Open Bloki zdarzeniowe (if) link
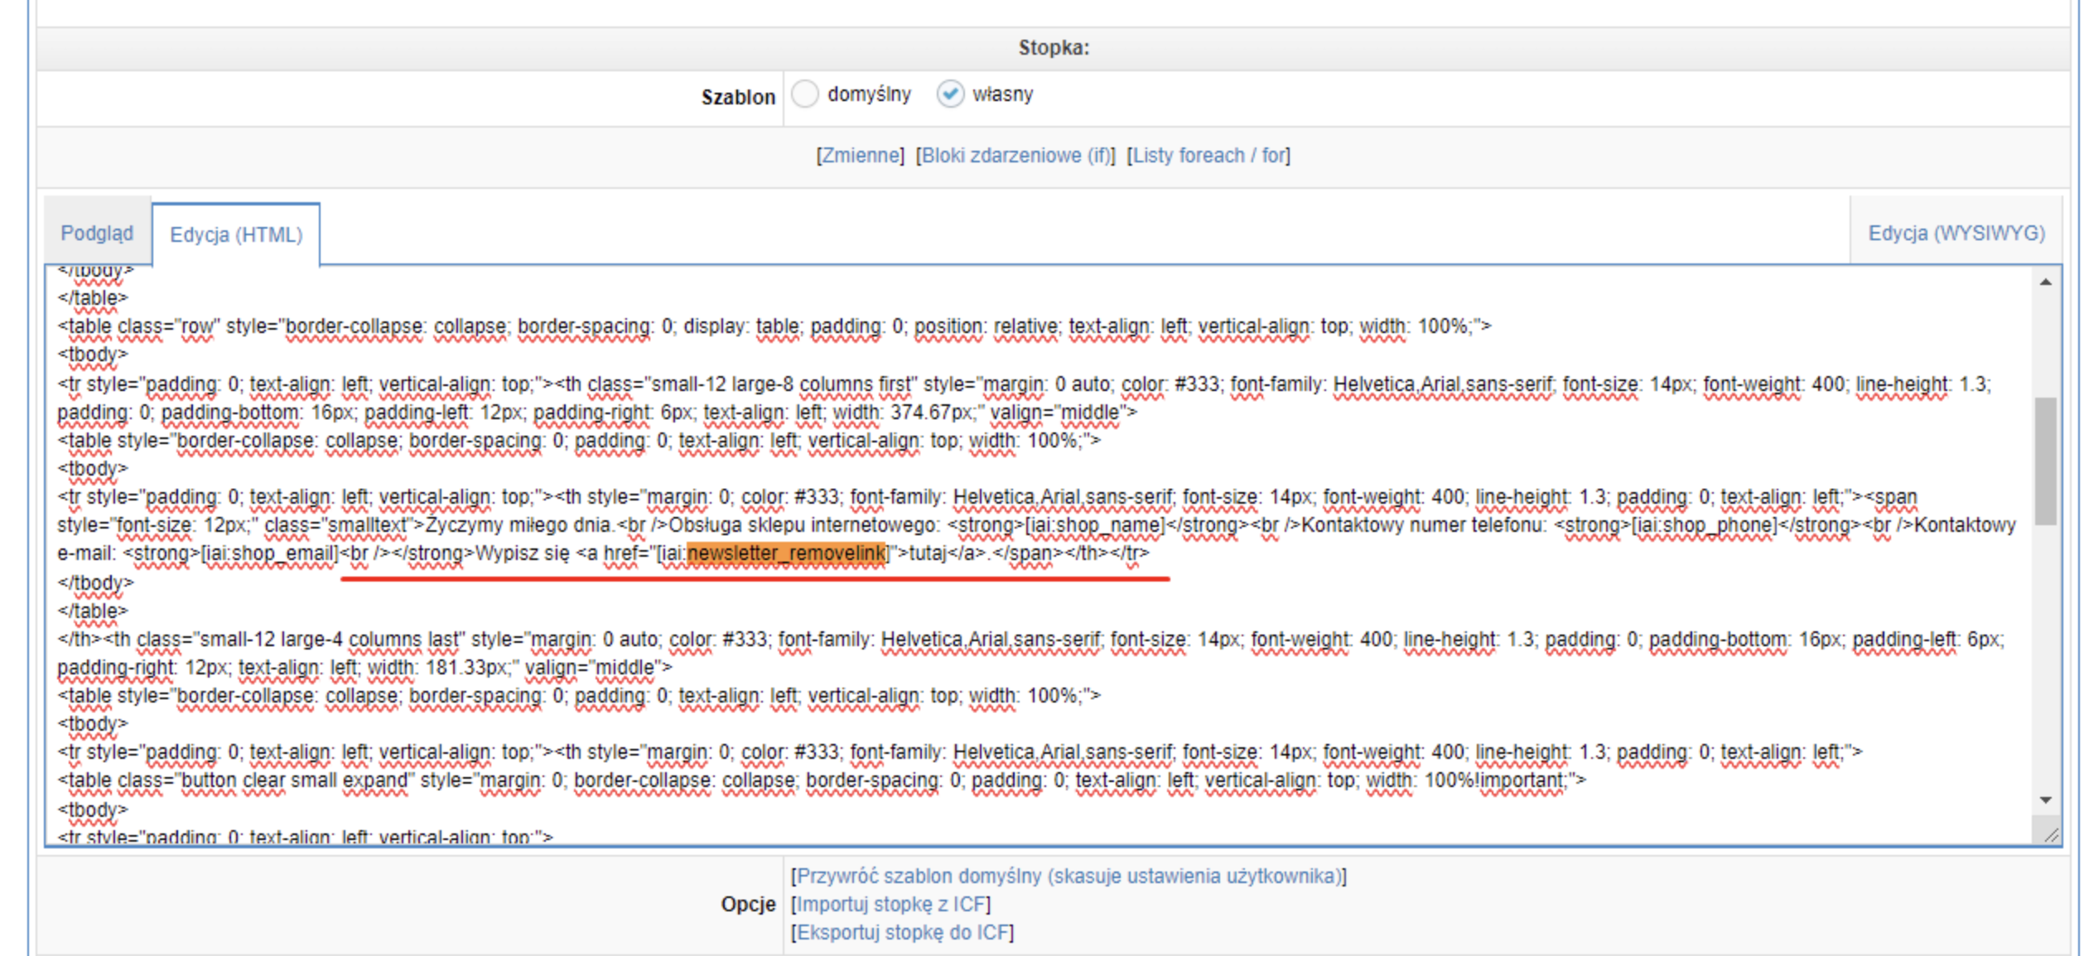 coord(1015,156)
